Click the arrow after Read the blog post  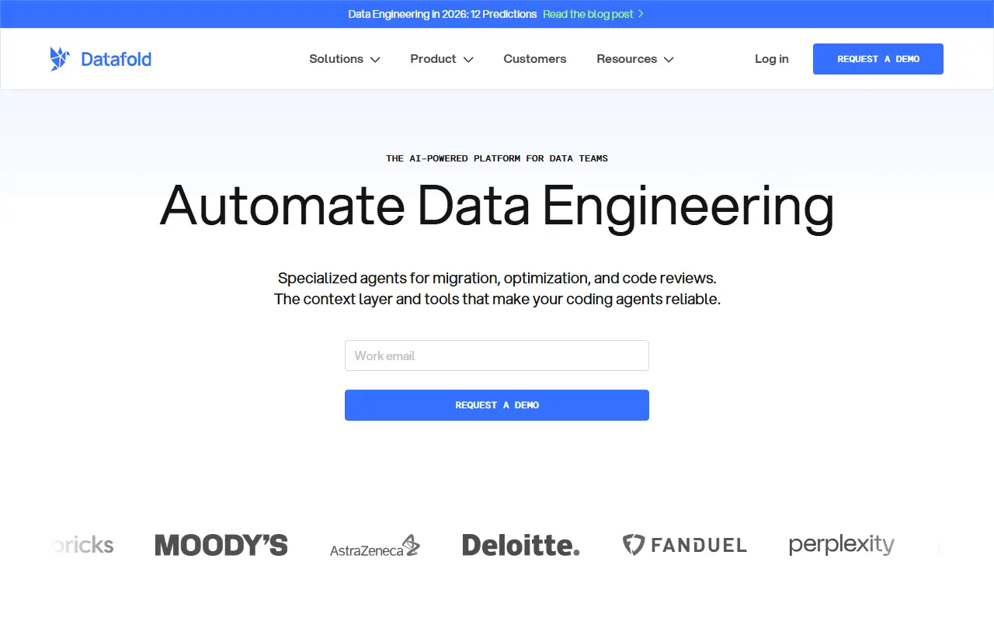pos(641,14)
